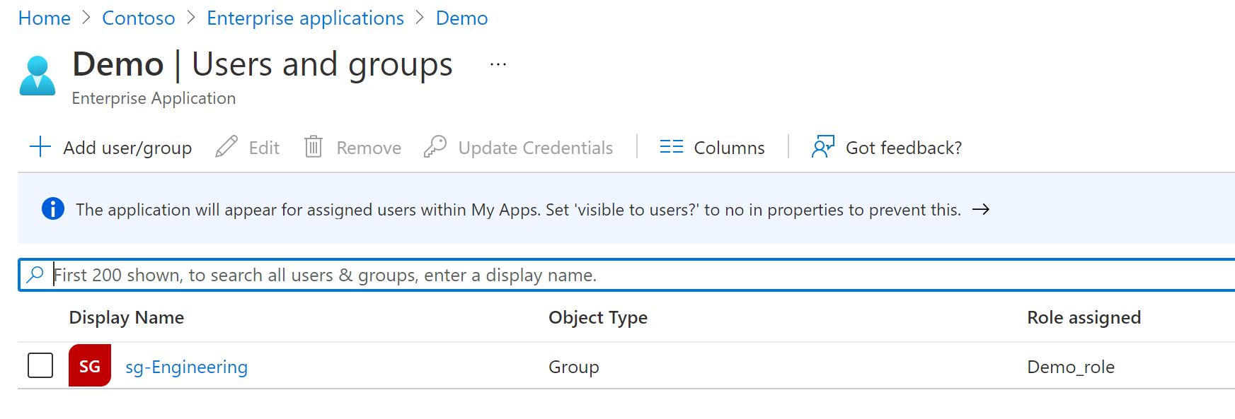Follow the arrow in the info banner
Screen dimensions: 1235x419
[981, 209]
